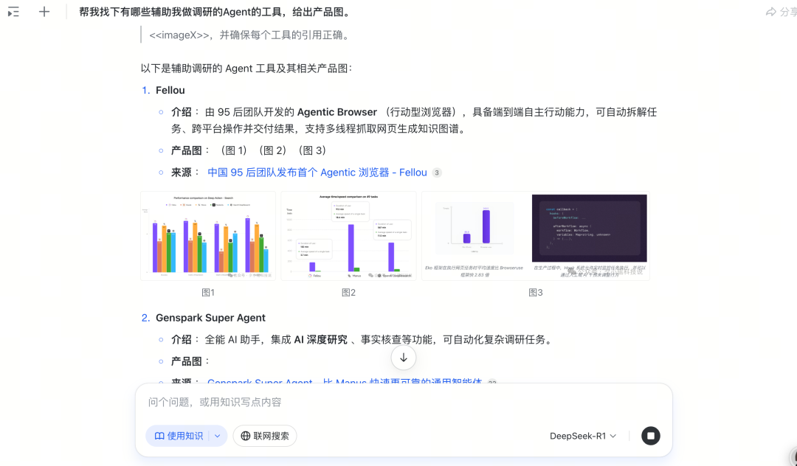Click the share arrow icon
Screen dimensions: 797x466
(770, 12)
